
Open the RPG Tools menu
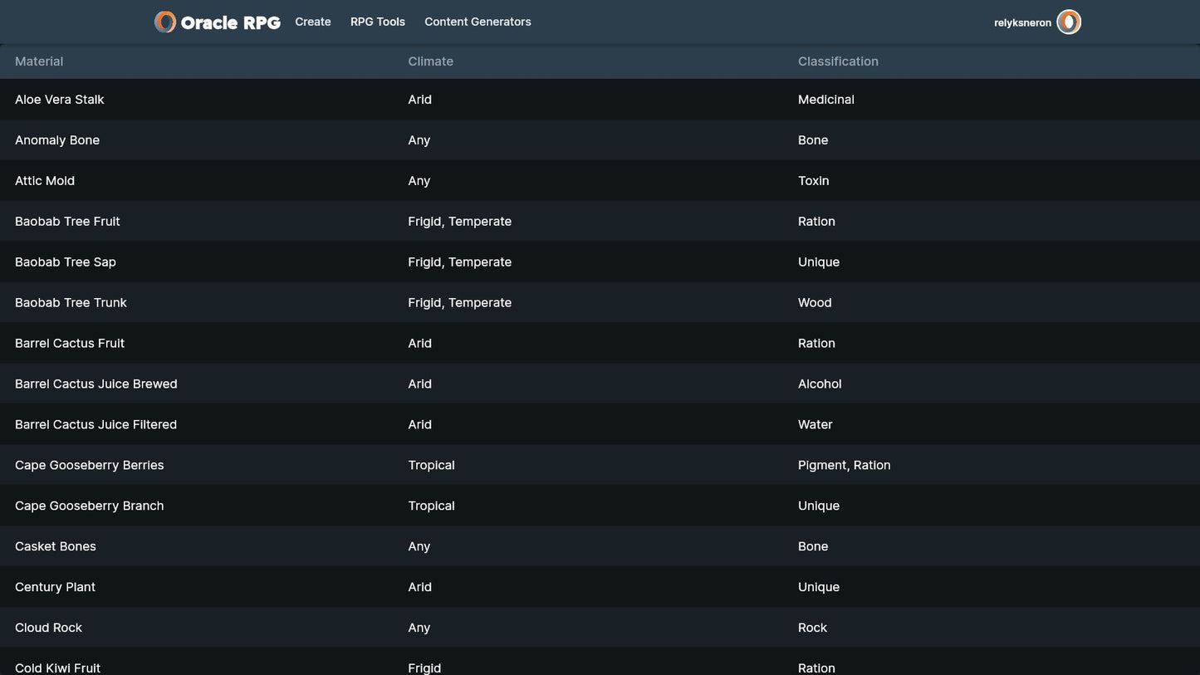378,22
